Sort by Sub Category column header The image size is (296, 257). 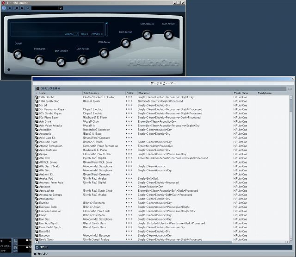point(104,93)
